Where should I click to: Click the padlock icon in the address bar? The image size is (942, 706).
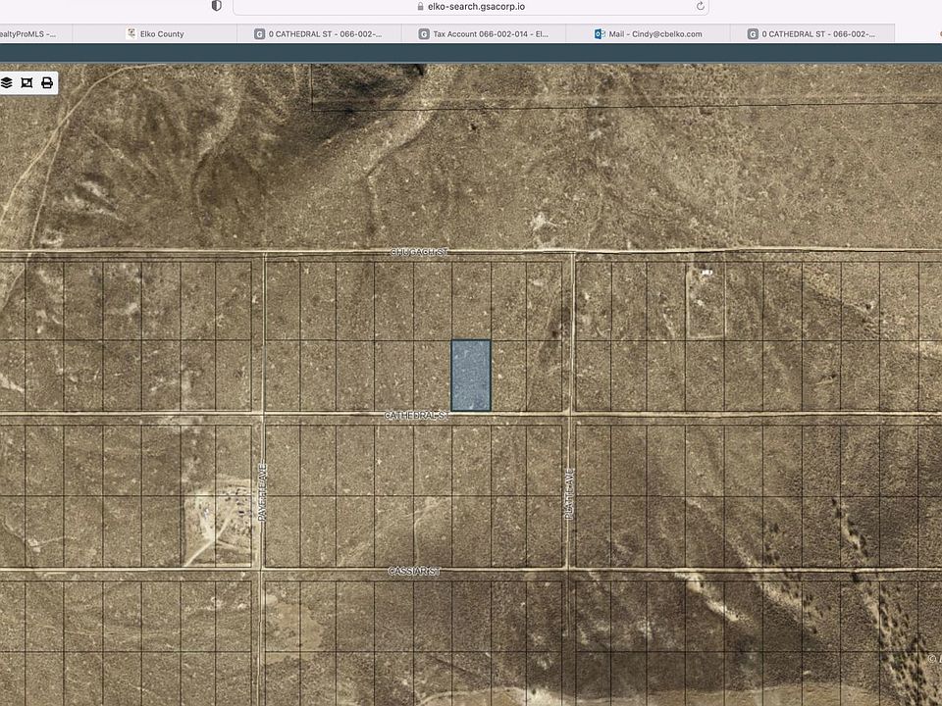tap(421, 7)
